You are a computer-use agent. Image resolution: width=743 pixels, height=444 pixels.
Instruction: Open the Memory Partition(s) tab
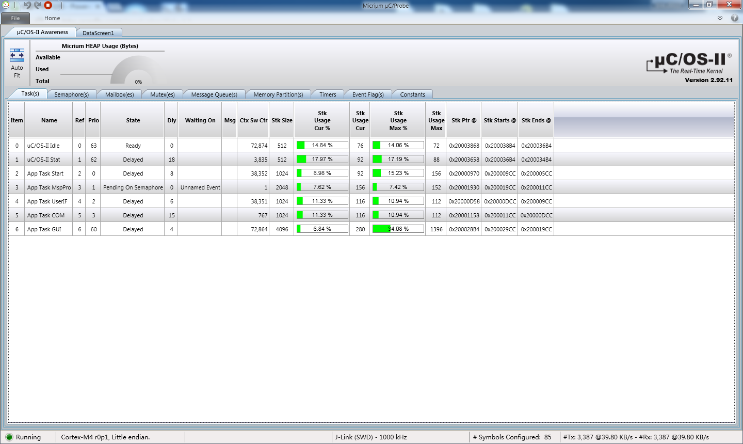(x=279, y=94)
